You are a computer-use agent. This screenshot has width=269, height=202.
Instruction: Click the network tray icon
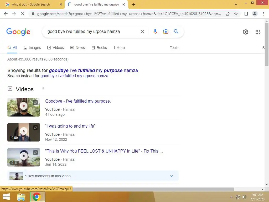[238, 197]
